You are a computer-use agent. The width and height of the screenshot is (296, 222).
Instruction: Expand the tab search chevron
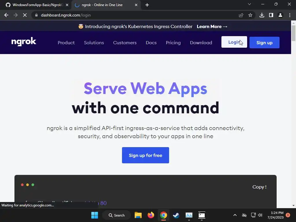pos(249,4)
